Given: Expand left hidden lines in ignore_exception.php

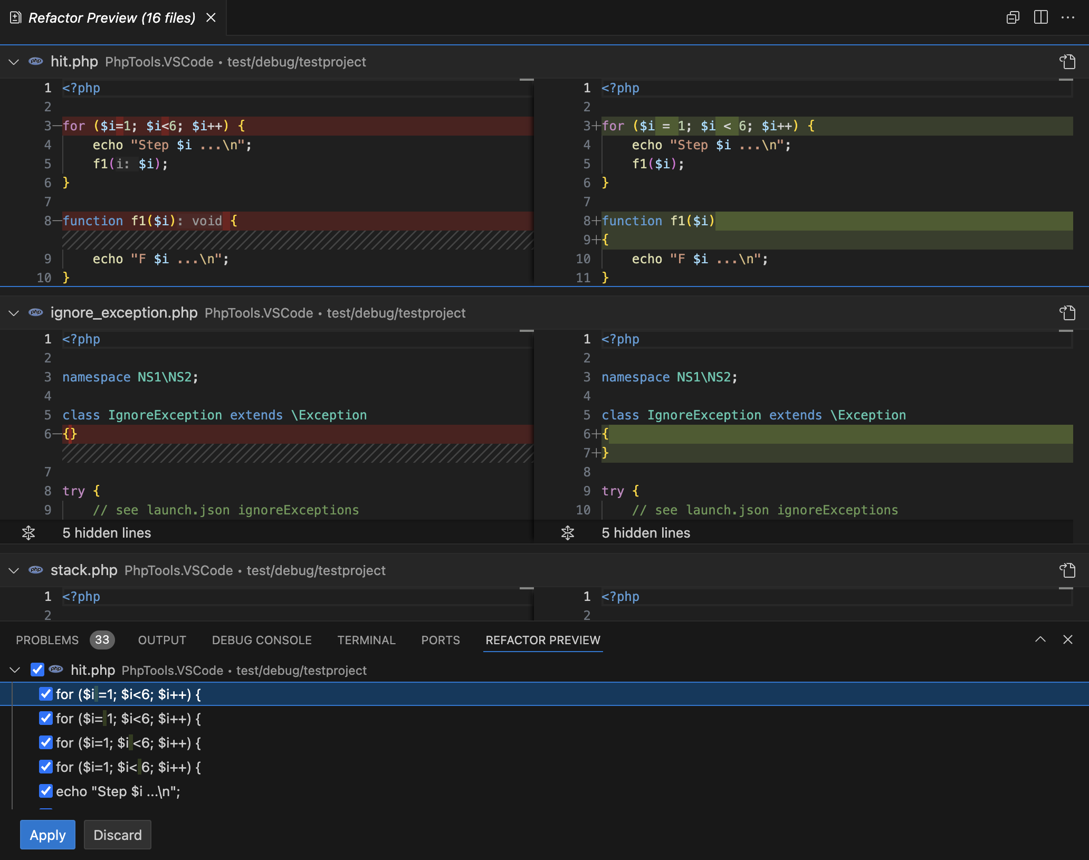Looking at the screenshot, I should [x=28, y=533].
